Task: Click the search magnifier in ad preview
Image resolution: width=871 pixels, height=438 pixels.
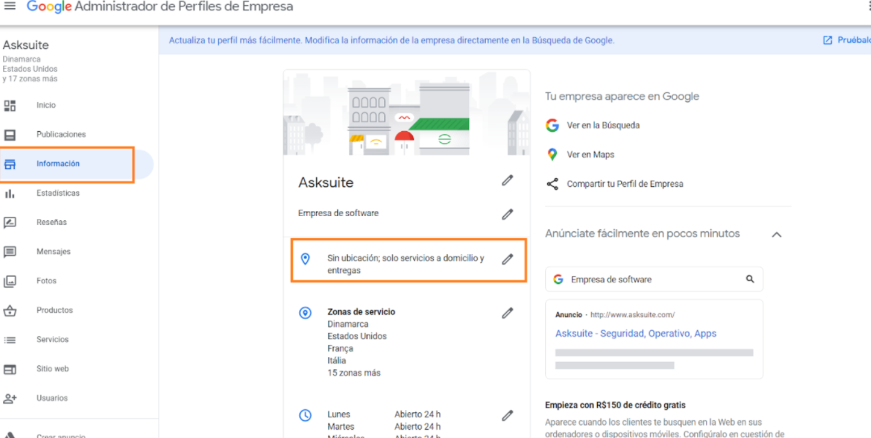Action: tap(750, 279)
